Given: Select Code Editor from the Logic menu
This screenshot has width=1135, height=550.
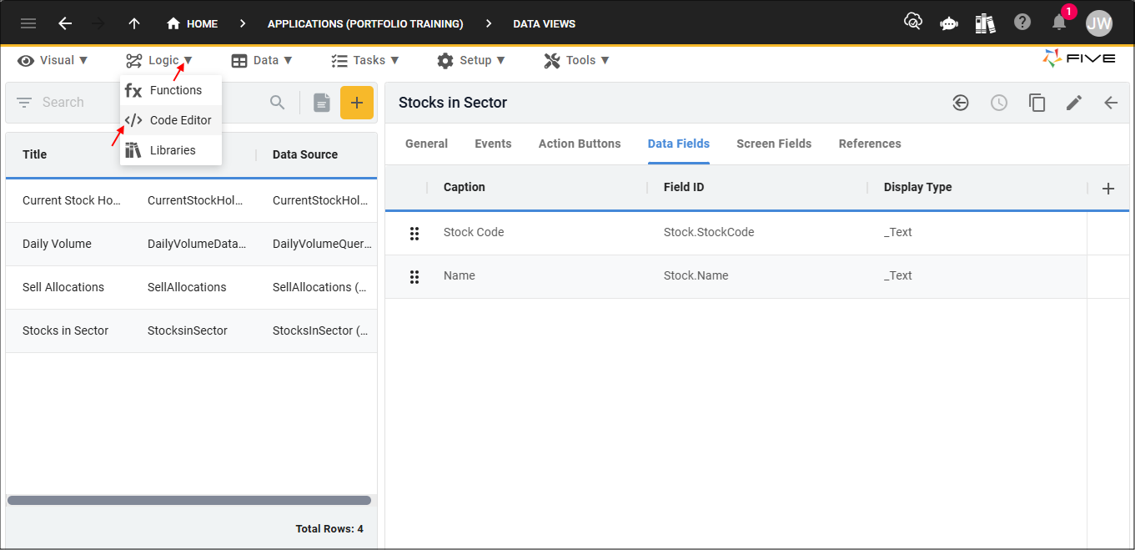Looking at the screenshot, I should (171, 120).
